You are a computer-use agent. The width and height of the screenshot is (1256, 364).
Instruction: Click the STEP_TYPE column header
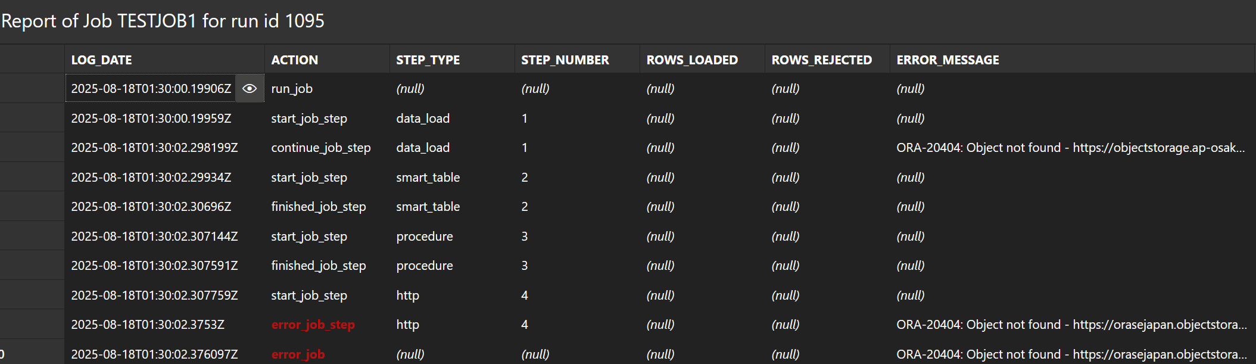pyautogui.click(x=452, y=60)
